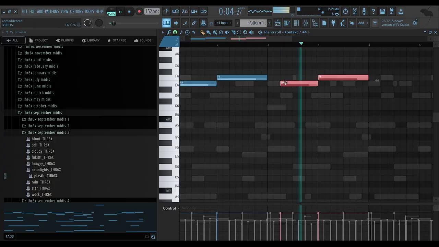Click the master volume knob

(88, 23)
